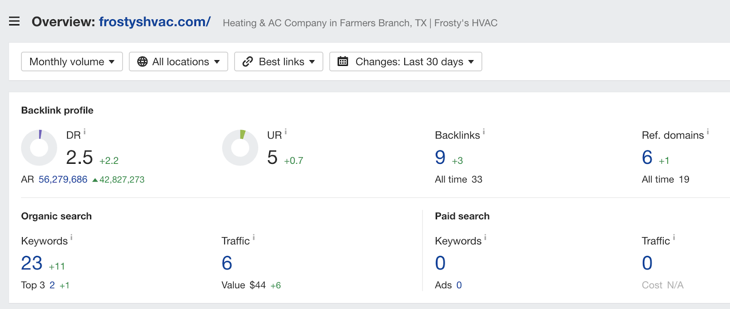Viewport: 730px width, 309px height.
Task: Click the organic Keywords info icon
Action: (x=71, y=237)
